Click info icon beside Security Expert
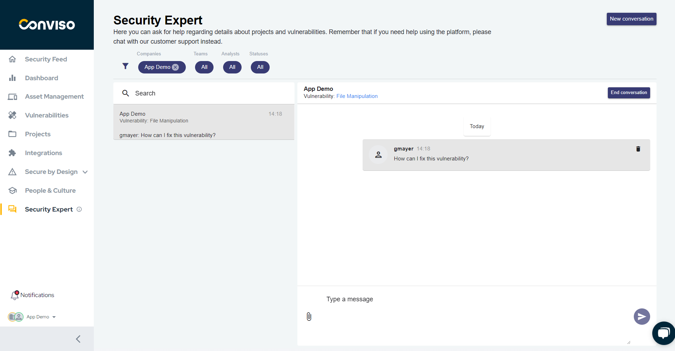Screen dimensions: 675x351 pos(79,209)
